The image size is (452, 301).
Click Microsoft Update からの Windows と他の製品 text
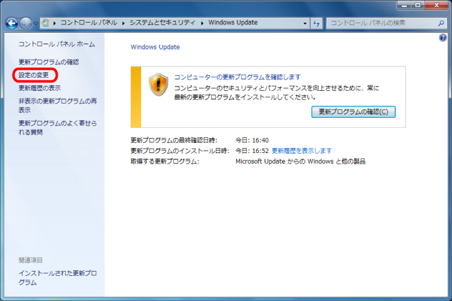300,162
